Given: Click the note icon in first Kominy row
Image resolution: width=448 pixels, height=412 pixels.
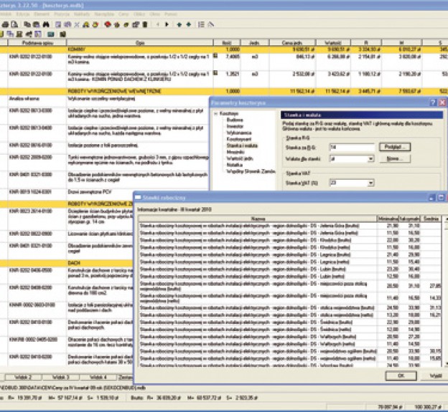Looking at the screenshot, I should pos(215,56).
